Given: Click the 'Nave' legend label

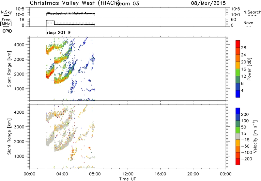Looking at the screenshot, I should [x=248, y=23].
